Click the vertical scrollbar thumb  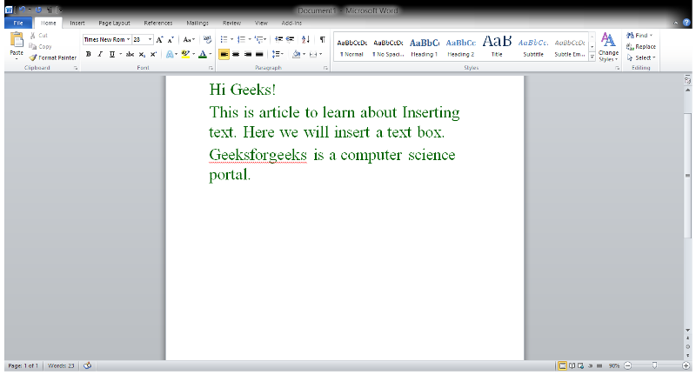[x=687, y=176]
